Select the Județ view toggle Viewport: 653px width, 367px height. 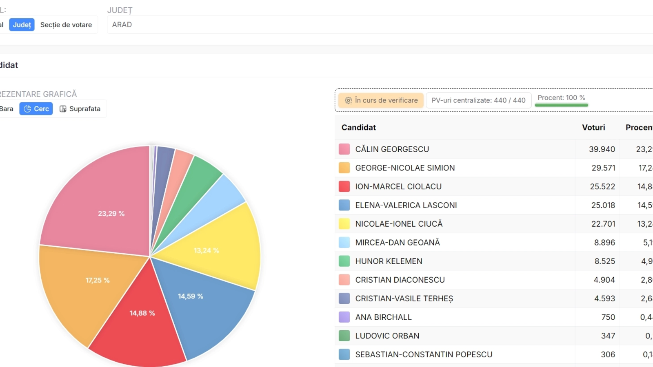pos(22,25)
